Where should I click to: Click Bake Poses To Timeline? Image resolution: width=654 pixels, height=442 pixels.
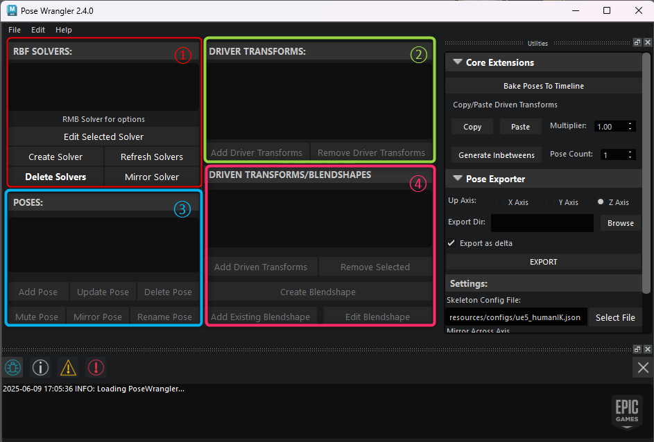[x=544, y=86]
